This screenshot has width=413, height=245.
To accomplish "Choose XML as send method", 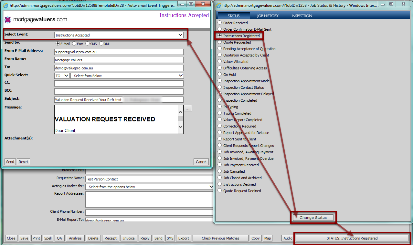I will click(x=101, y=44).
